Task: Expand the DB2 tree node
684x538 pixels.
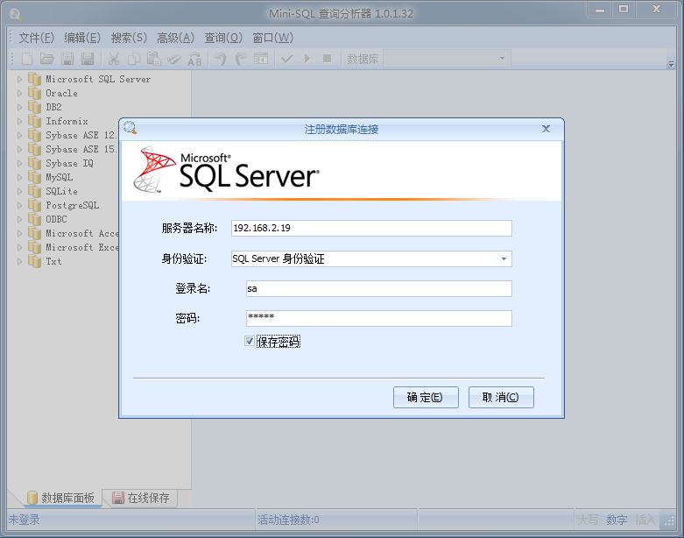Action: 19,108
